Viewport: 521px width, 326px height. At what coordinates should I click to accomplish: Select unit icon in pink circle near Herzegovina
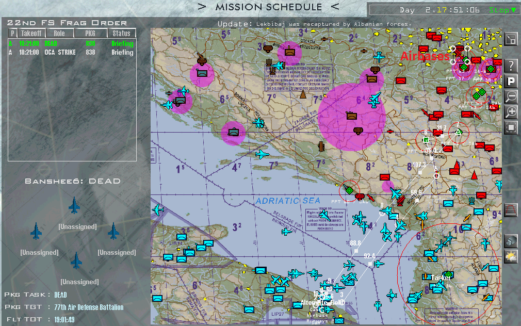tap(290, 52)
